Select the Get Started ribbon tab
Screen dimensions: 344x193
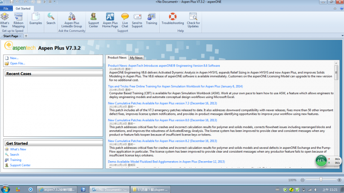click(23, 9)
